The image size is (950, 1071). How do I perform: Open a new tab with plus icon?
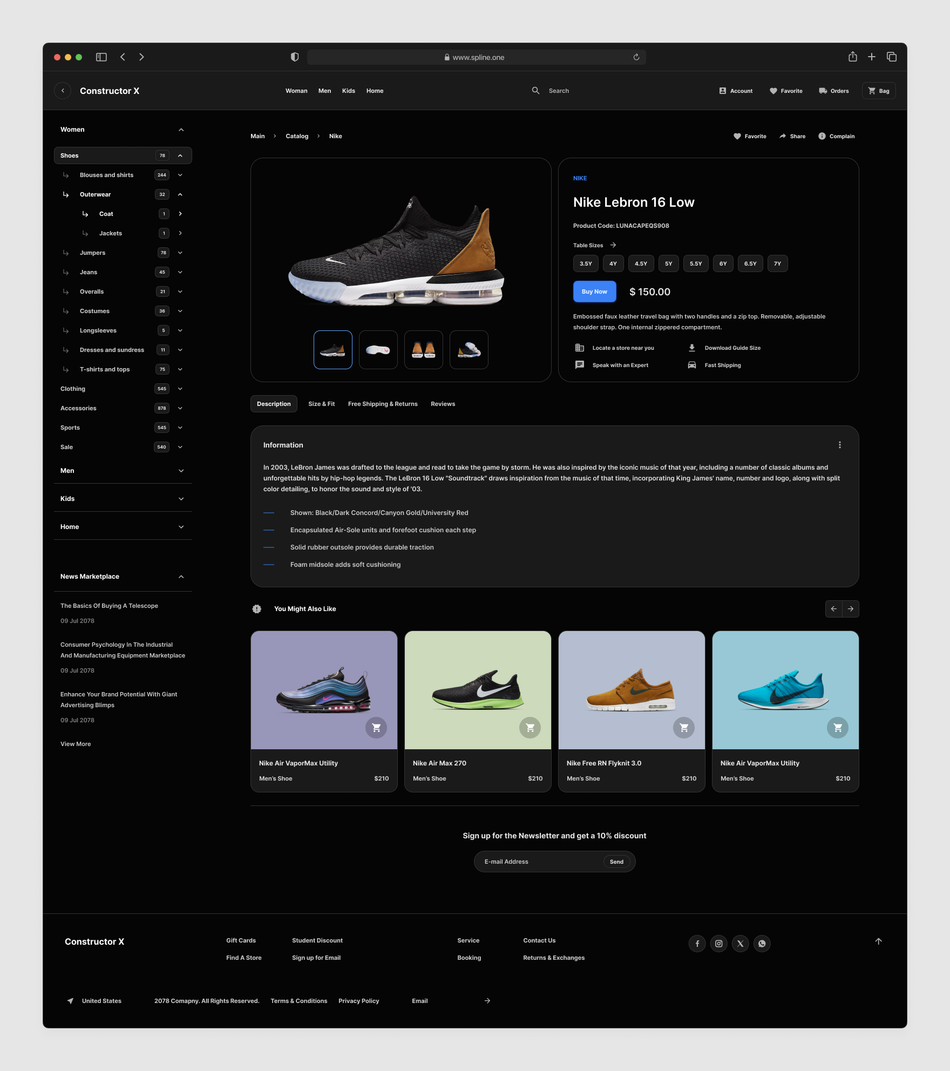pyautogui.click(x=872, y=57)
